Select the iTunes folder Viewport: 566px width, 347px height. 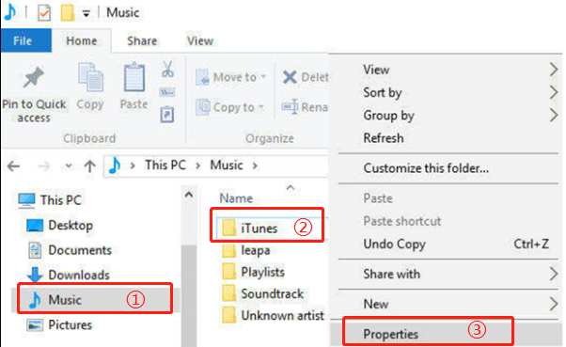(259, 229)
